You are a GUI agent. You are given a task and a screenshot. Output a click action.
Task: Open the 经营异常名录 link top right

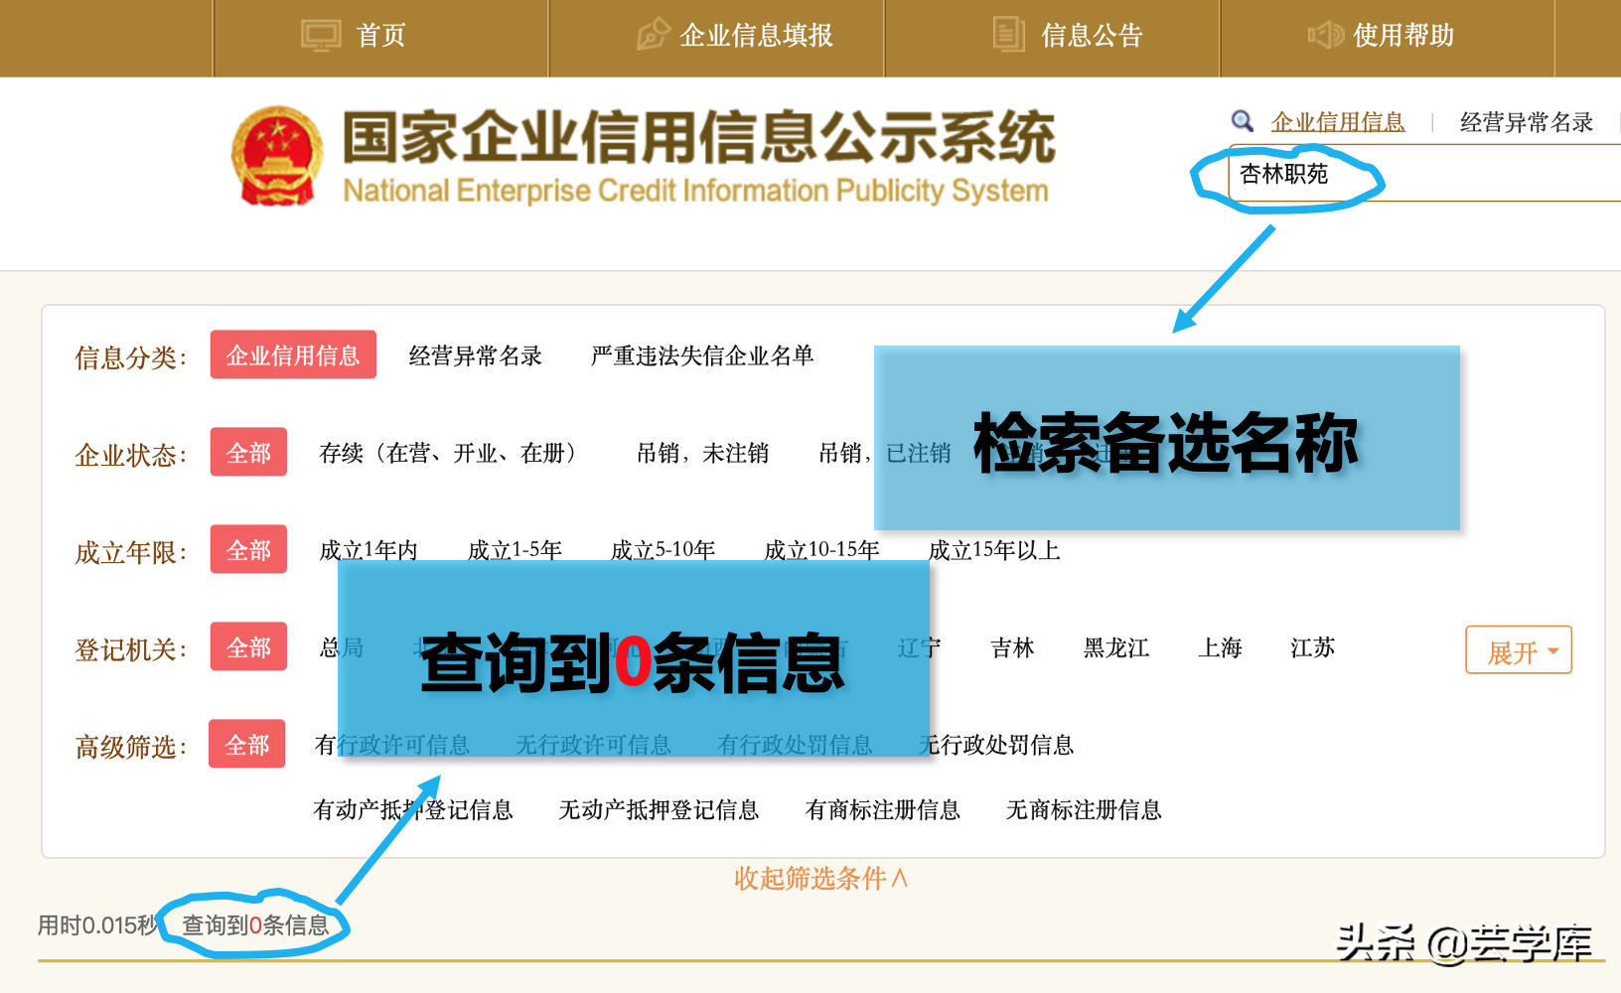(x=1527, y=120)
